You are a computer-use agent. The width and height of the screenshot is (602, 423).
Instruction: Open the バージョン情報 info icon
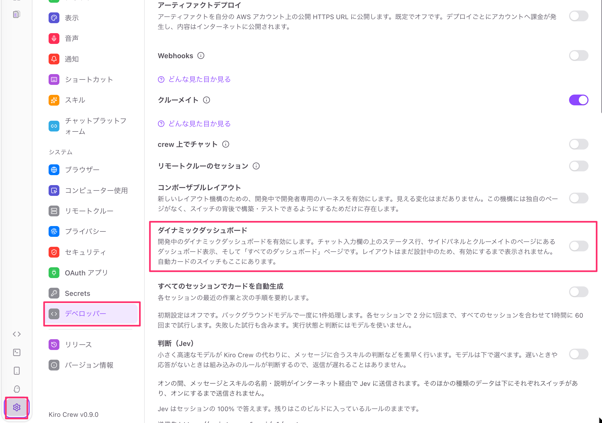54,365
